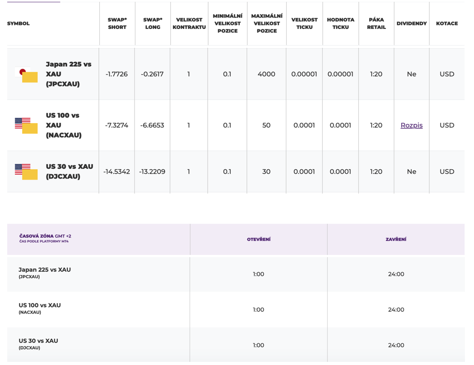Click the Japan 225 vs XAU (JPCXAU) symbol name
Screen dimensions: 474x365
coord(69,74)
